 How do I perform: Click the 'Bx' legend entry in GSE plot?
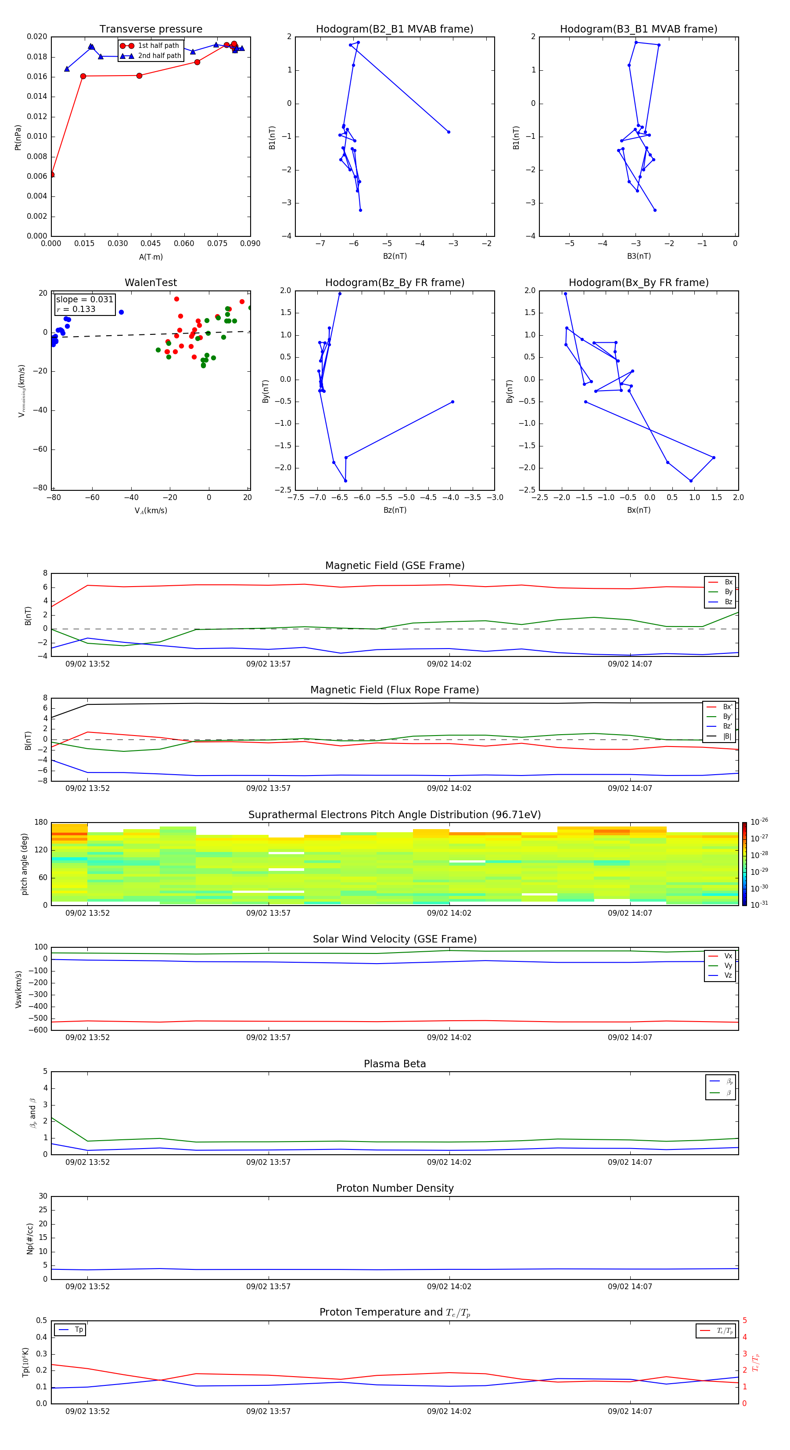tap(720, 582)
